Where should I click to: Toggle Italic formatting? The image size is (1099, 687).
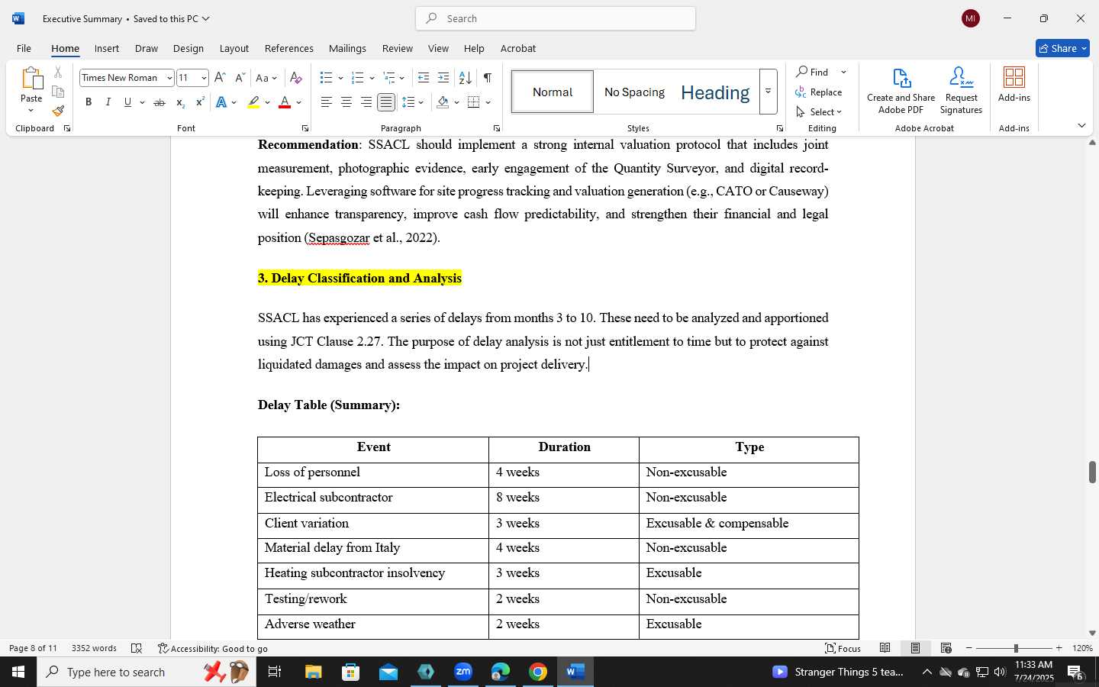(108, 102)
